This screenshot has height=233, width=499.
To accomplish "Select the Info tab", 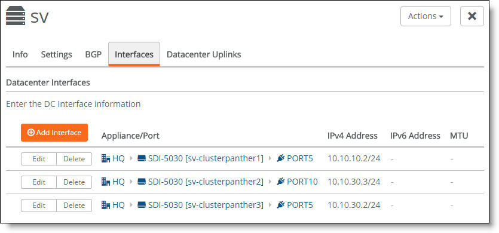I will click(x=20, y=54).
